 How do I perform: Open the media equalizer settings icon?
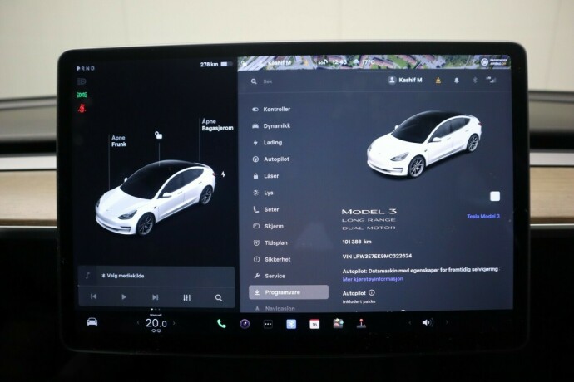187,297
